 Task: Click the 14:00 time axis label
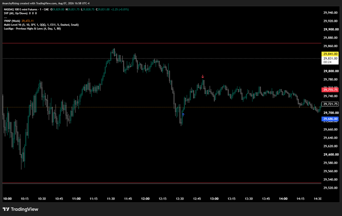[x=283, y=199]
